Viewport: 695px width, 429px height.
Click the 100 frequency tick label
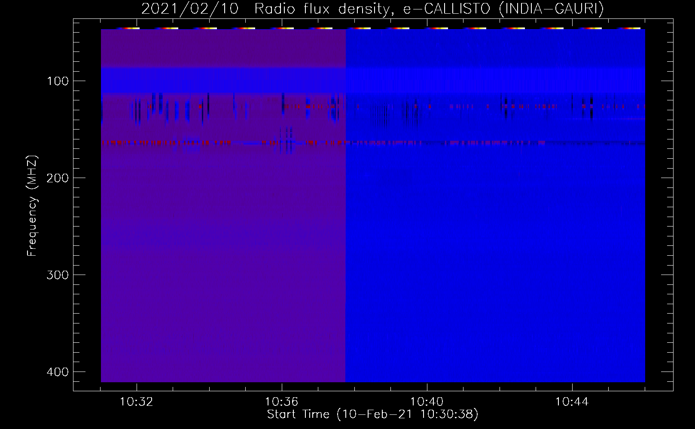coord(57,81)
